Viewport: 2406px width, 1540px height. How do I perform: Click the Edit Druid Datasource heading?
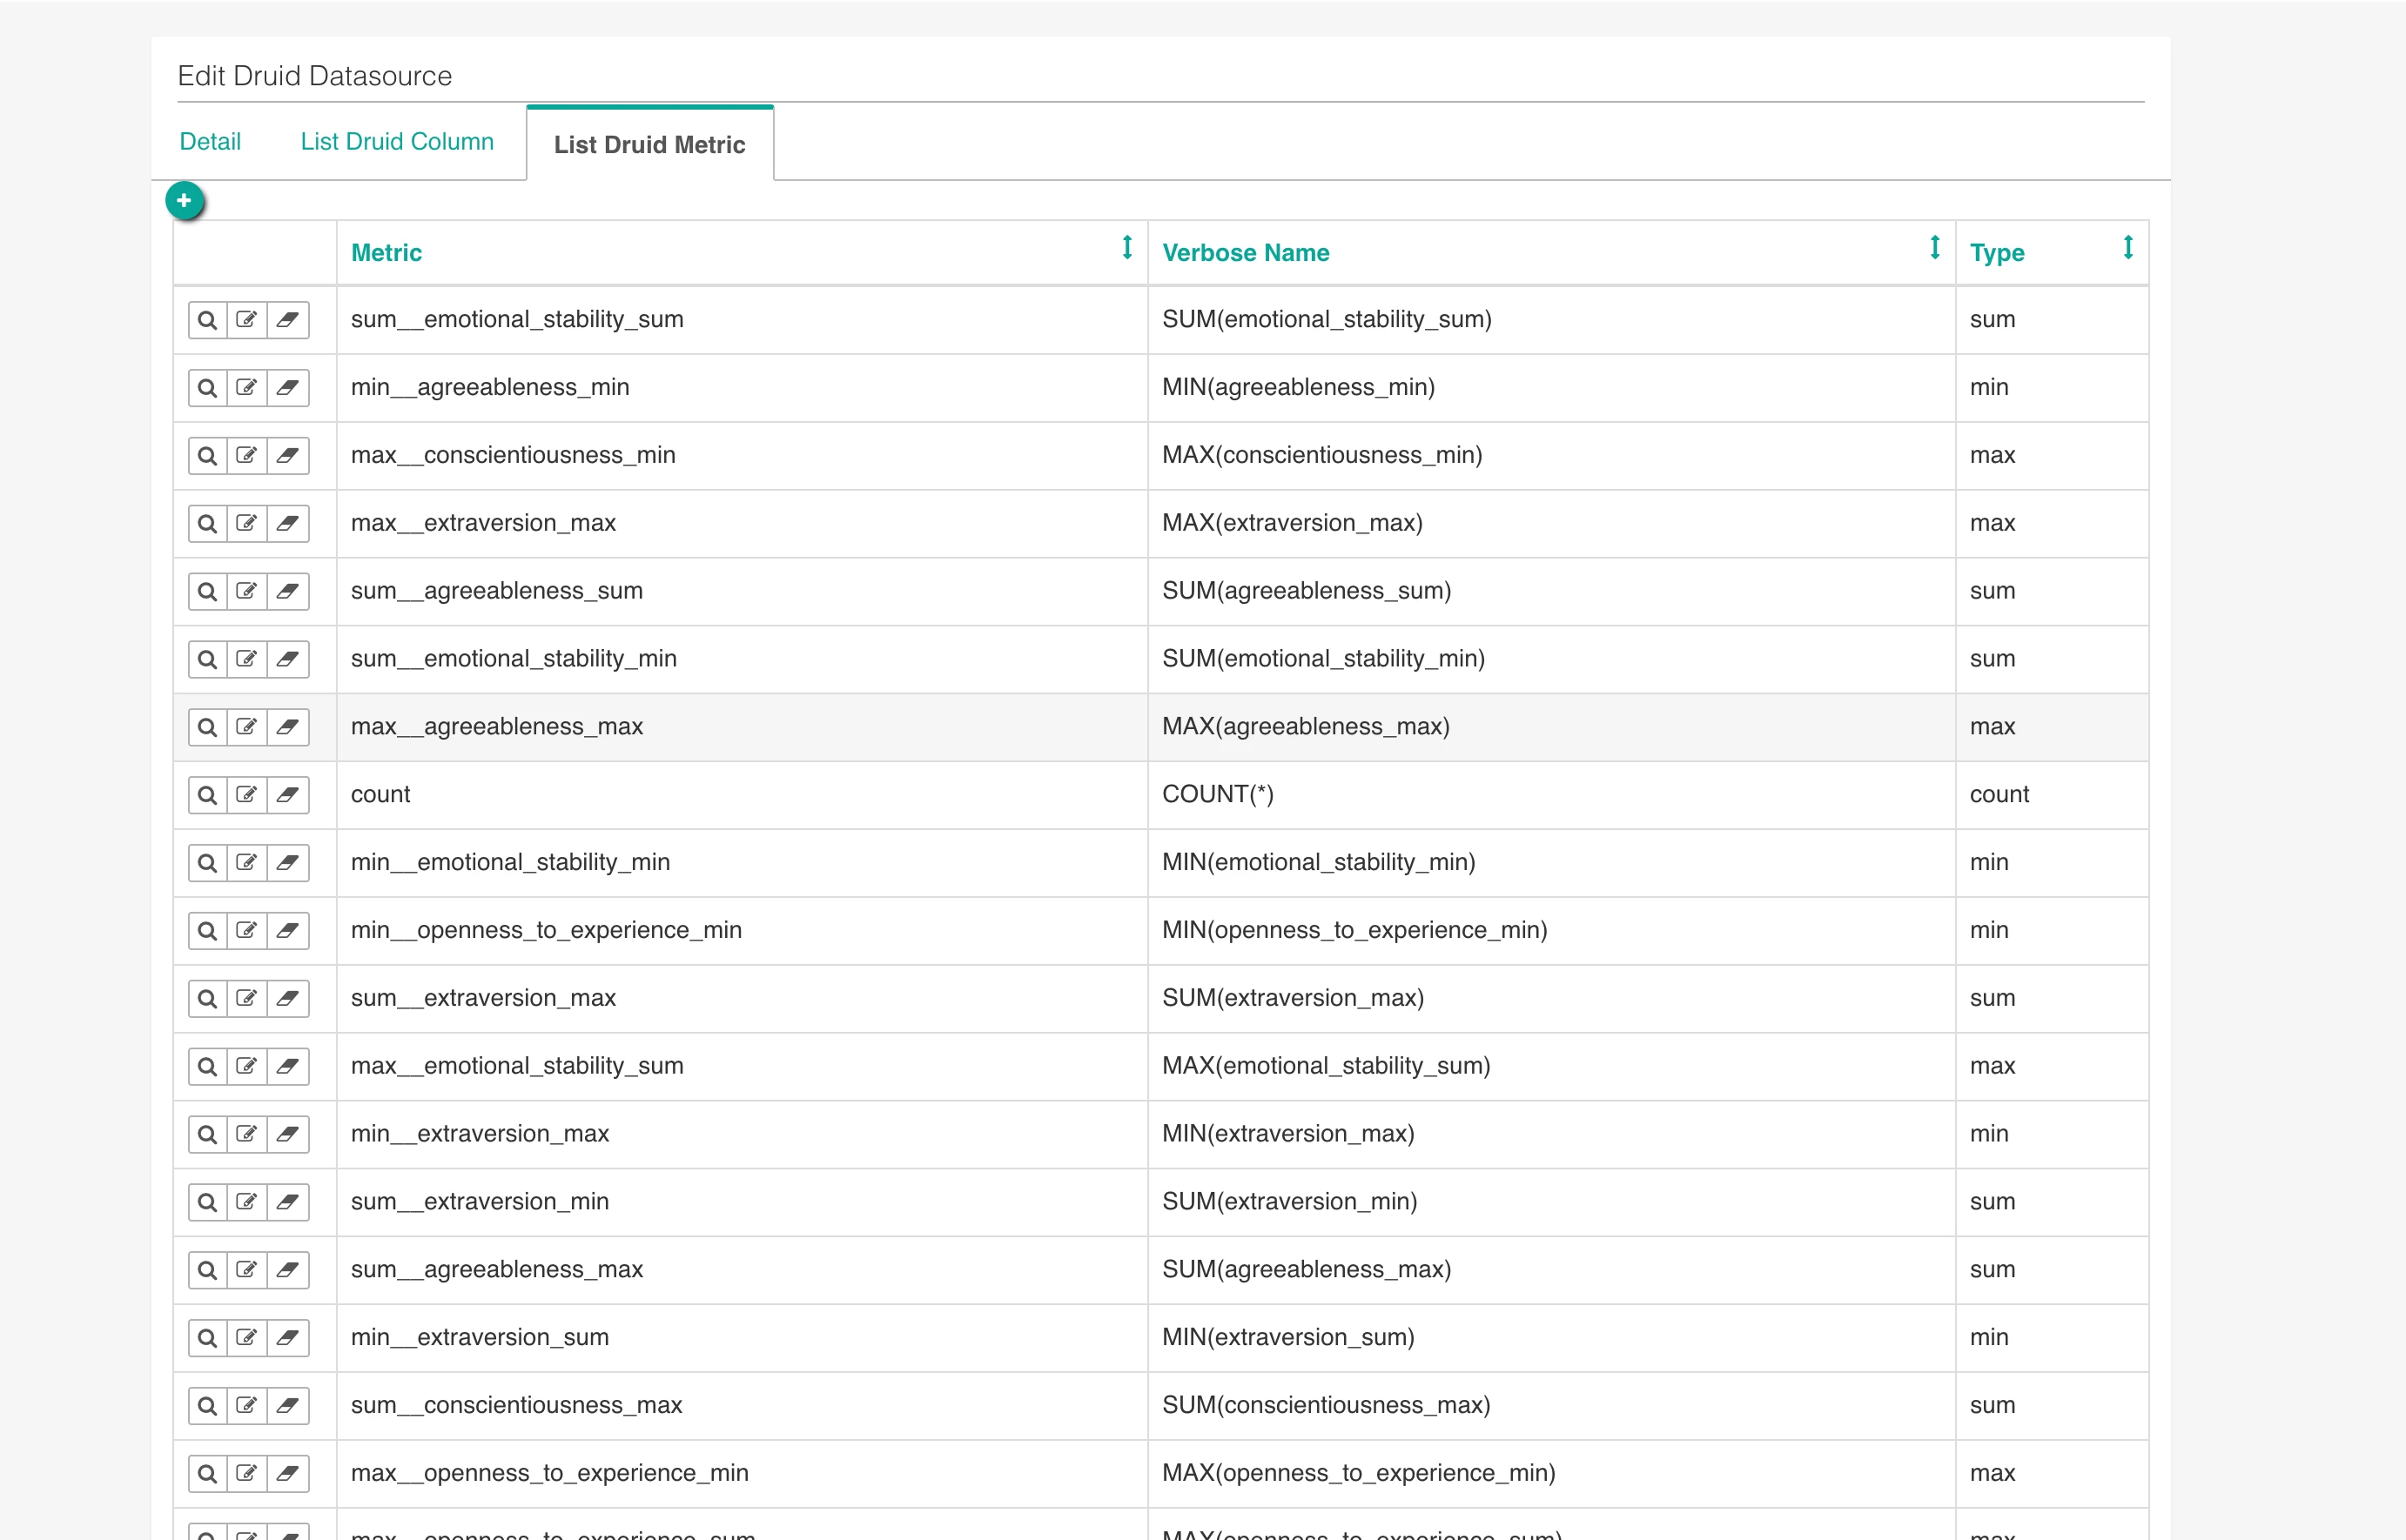[314, 76]
